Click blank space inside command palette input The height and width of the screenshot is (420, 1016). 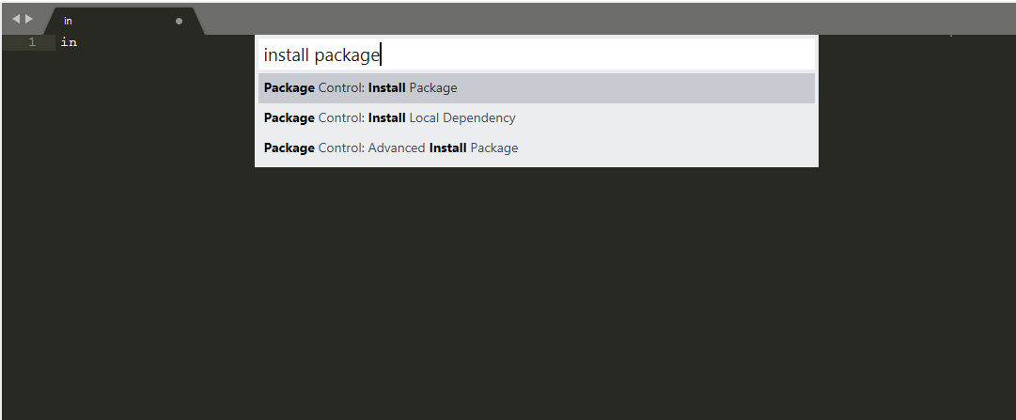596,54
